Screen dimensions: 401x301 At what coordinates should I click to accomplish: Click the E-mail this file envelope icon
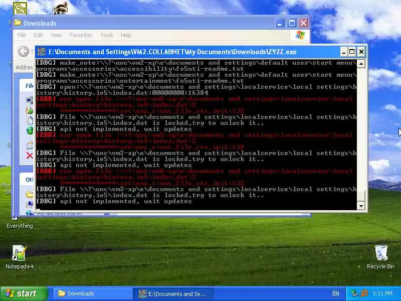(x=30, y=145)
